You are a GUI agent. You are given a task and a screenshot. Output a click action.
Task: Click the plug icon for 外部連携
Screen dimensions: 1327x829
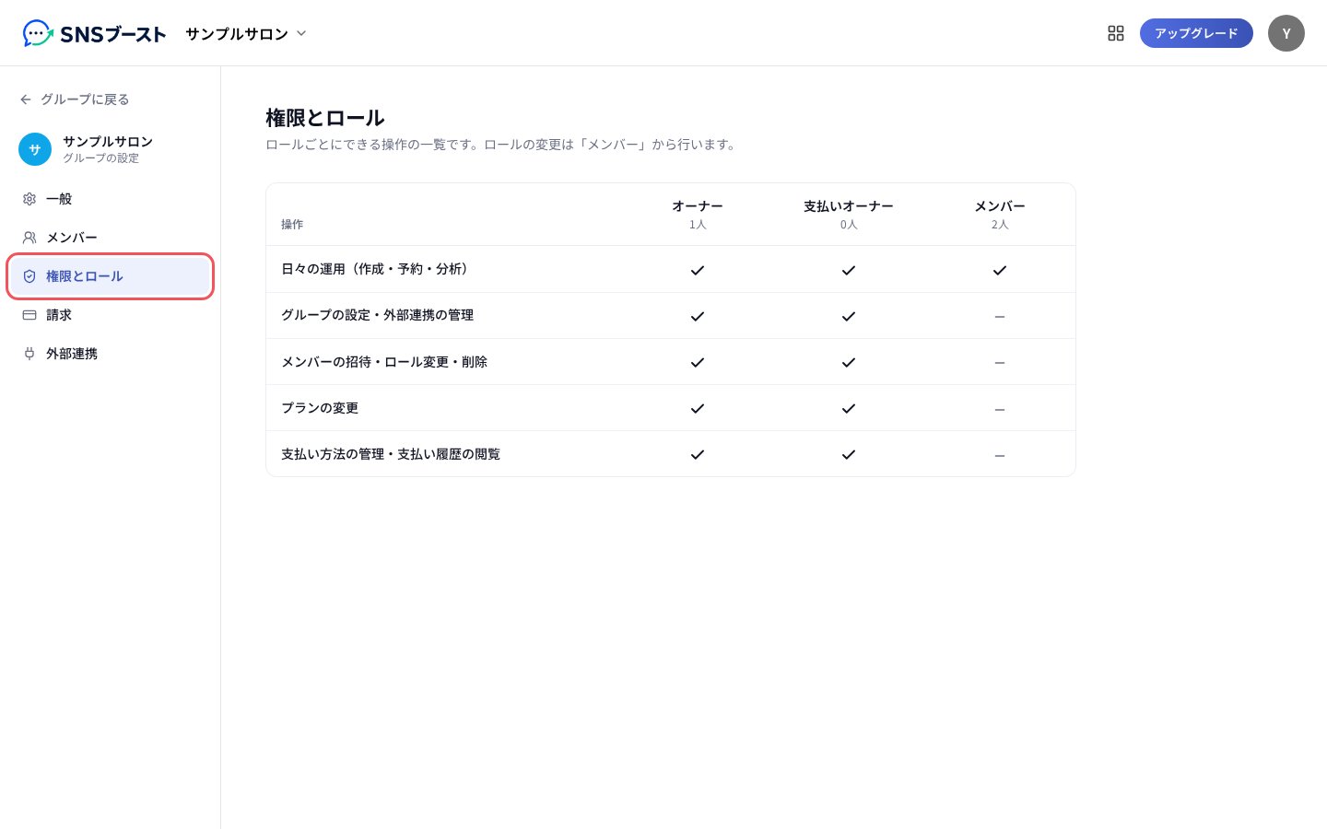(29, 354)
